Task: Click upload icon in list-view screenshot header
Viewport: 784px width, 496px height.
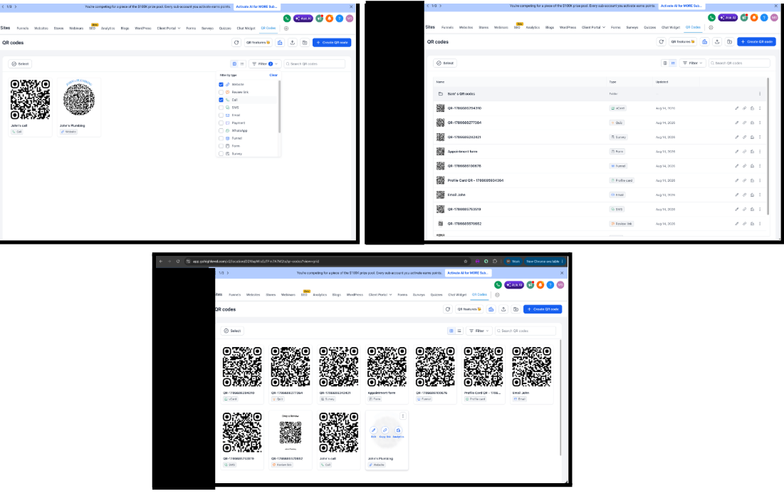Action: tap(717, 42)
